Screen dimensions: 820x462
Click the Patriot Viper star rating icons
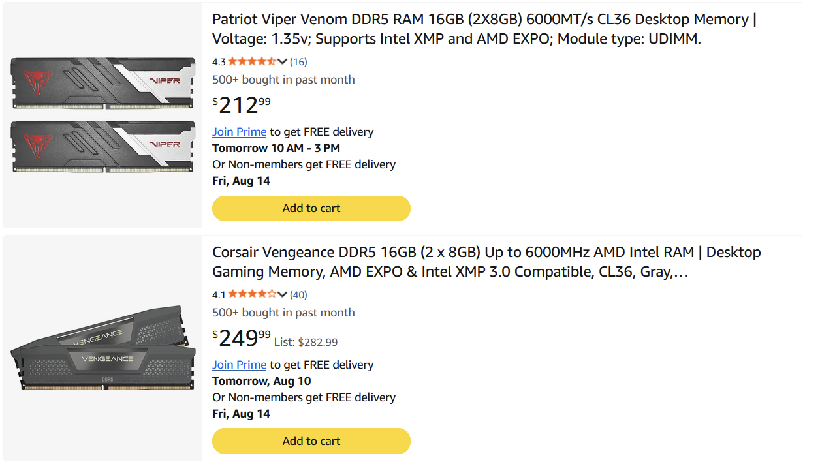[x=252, y=62]
